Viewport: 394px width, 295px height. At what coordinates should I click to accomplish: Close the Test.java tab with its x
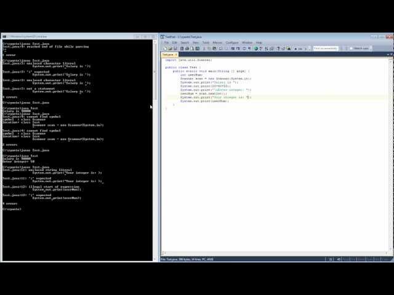[176, 55]
